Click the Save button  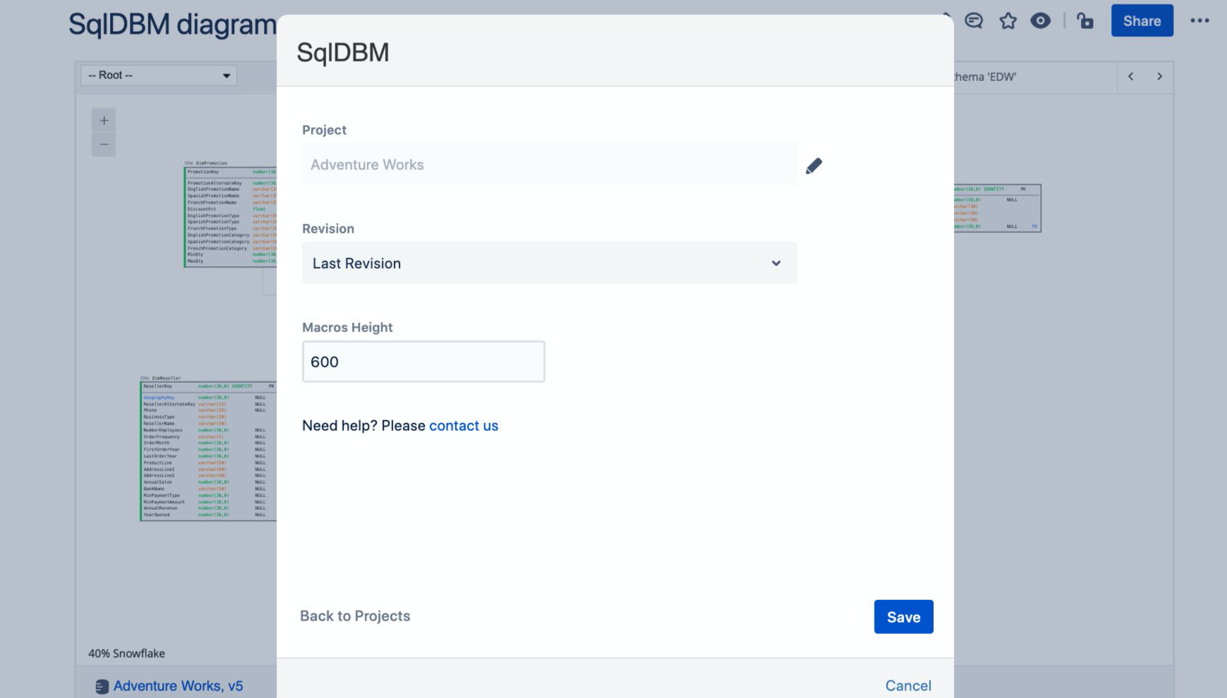[x=903, y=617]
